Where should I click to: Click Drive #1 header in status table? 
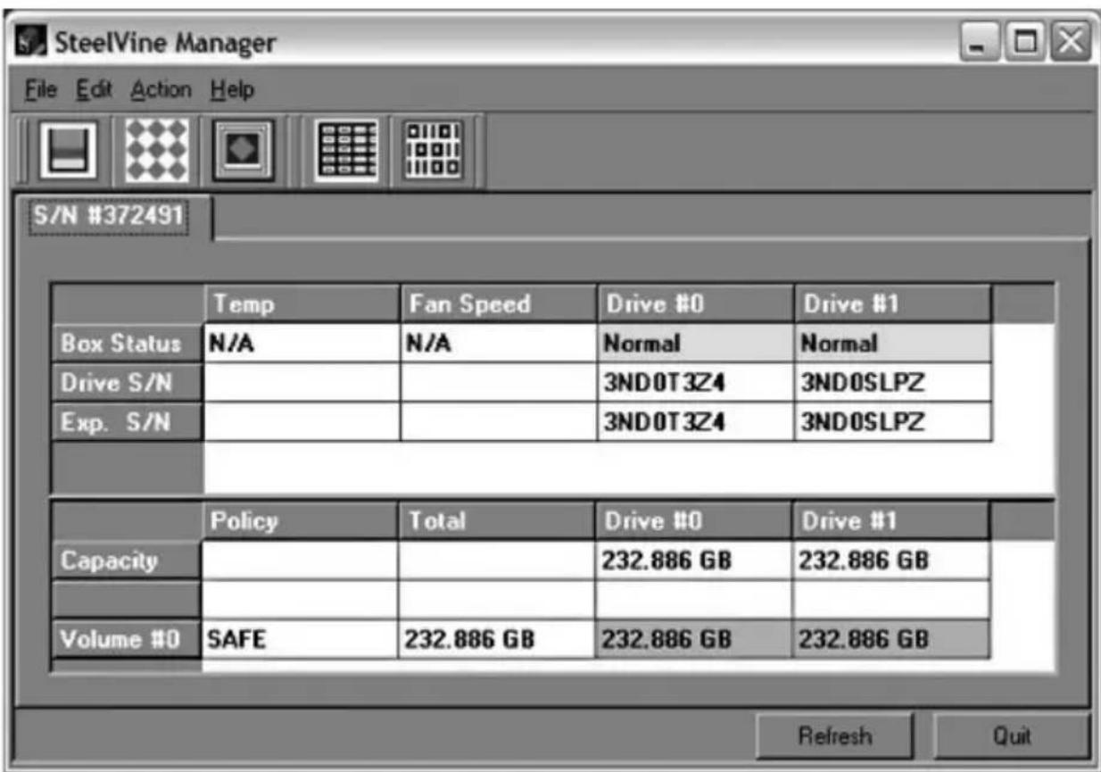(892, 304)
